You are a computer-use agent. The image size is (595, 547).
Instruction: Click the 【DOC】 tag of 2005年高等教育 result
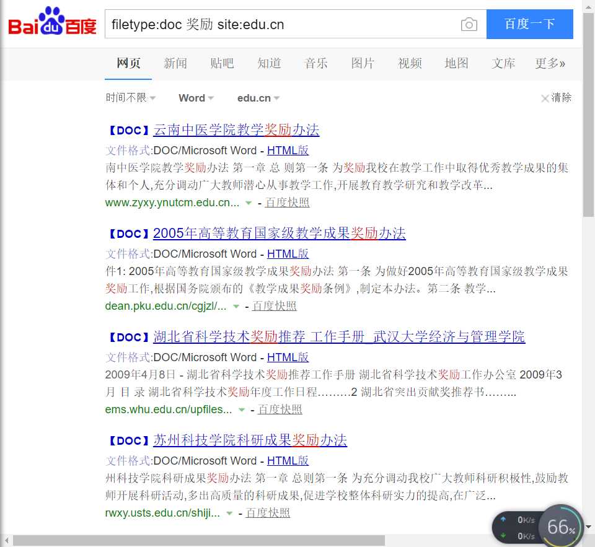[129, 234]
